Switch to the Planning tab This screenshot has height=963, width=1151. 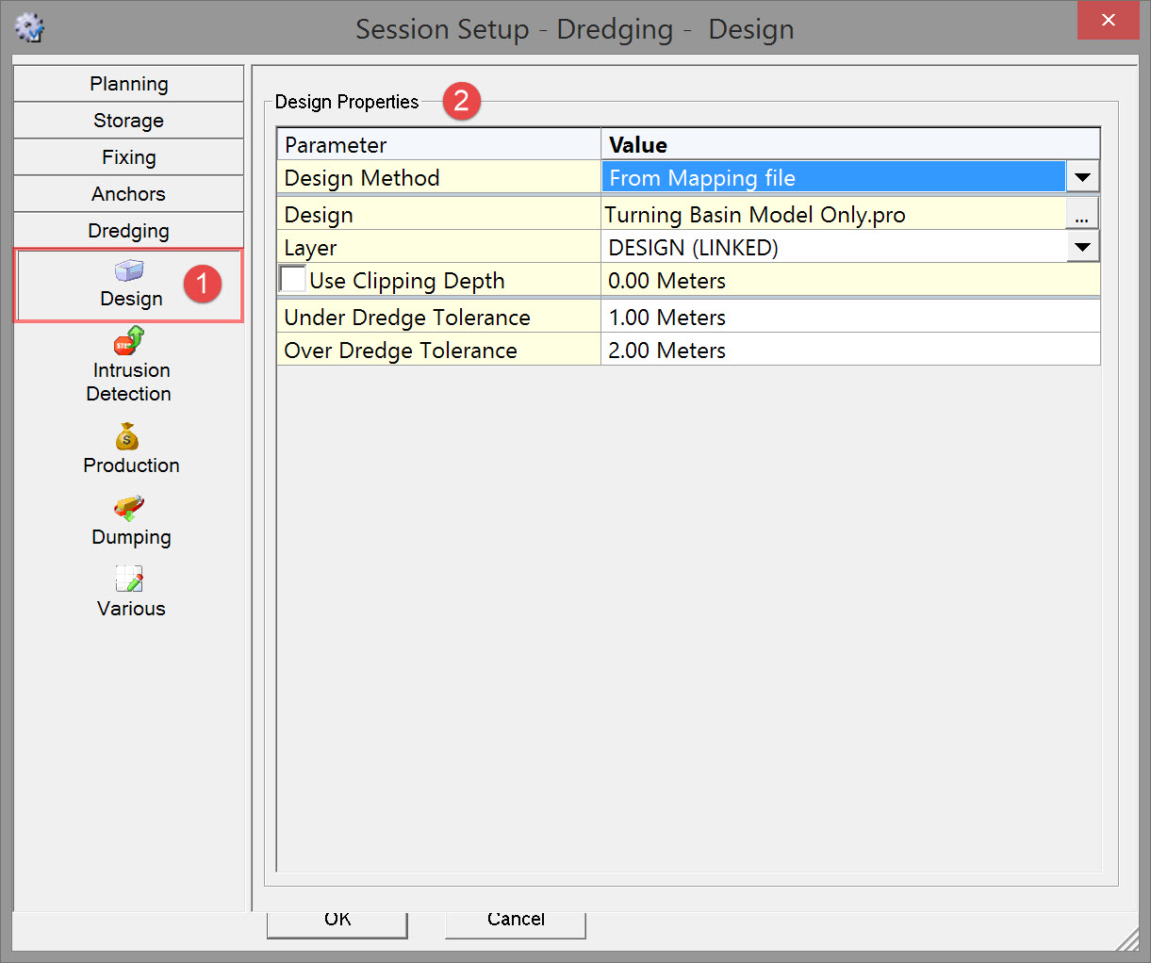[x=129, y=84]
